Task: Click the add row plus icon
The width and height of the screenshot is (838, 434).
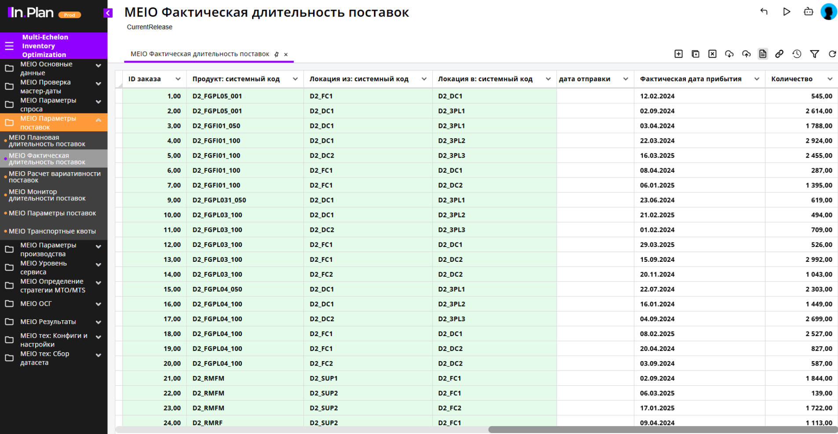Action: click(678, 54)
